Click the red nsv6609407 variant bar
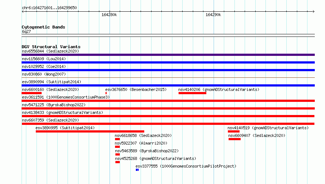This screenshot has height=184, width=325. click(235, 139)
